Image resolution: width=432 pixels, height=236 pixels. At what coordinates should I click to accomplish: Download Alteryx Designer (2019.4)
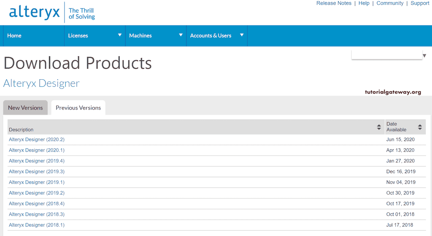pyautogui.click(x=37, y=161)
